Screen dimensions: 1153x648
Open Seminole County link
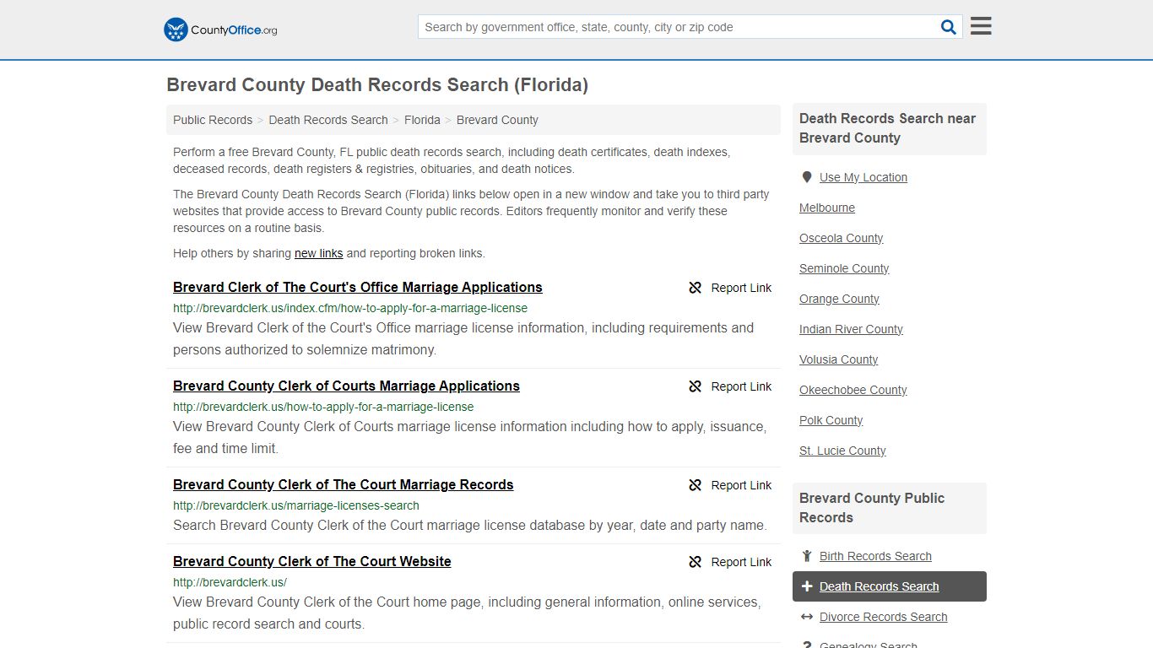pyautogui.click(x=844, y=268)
